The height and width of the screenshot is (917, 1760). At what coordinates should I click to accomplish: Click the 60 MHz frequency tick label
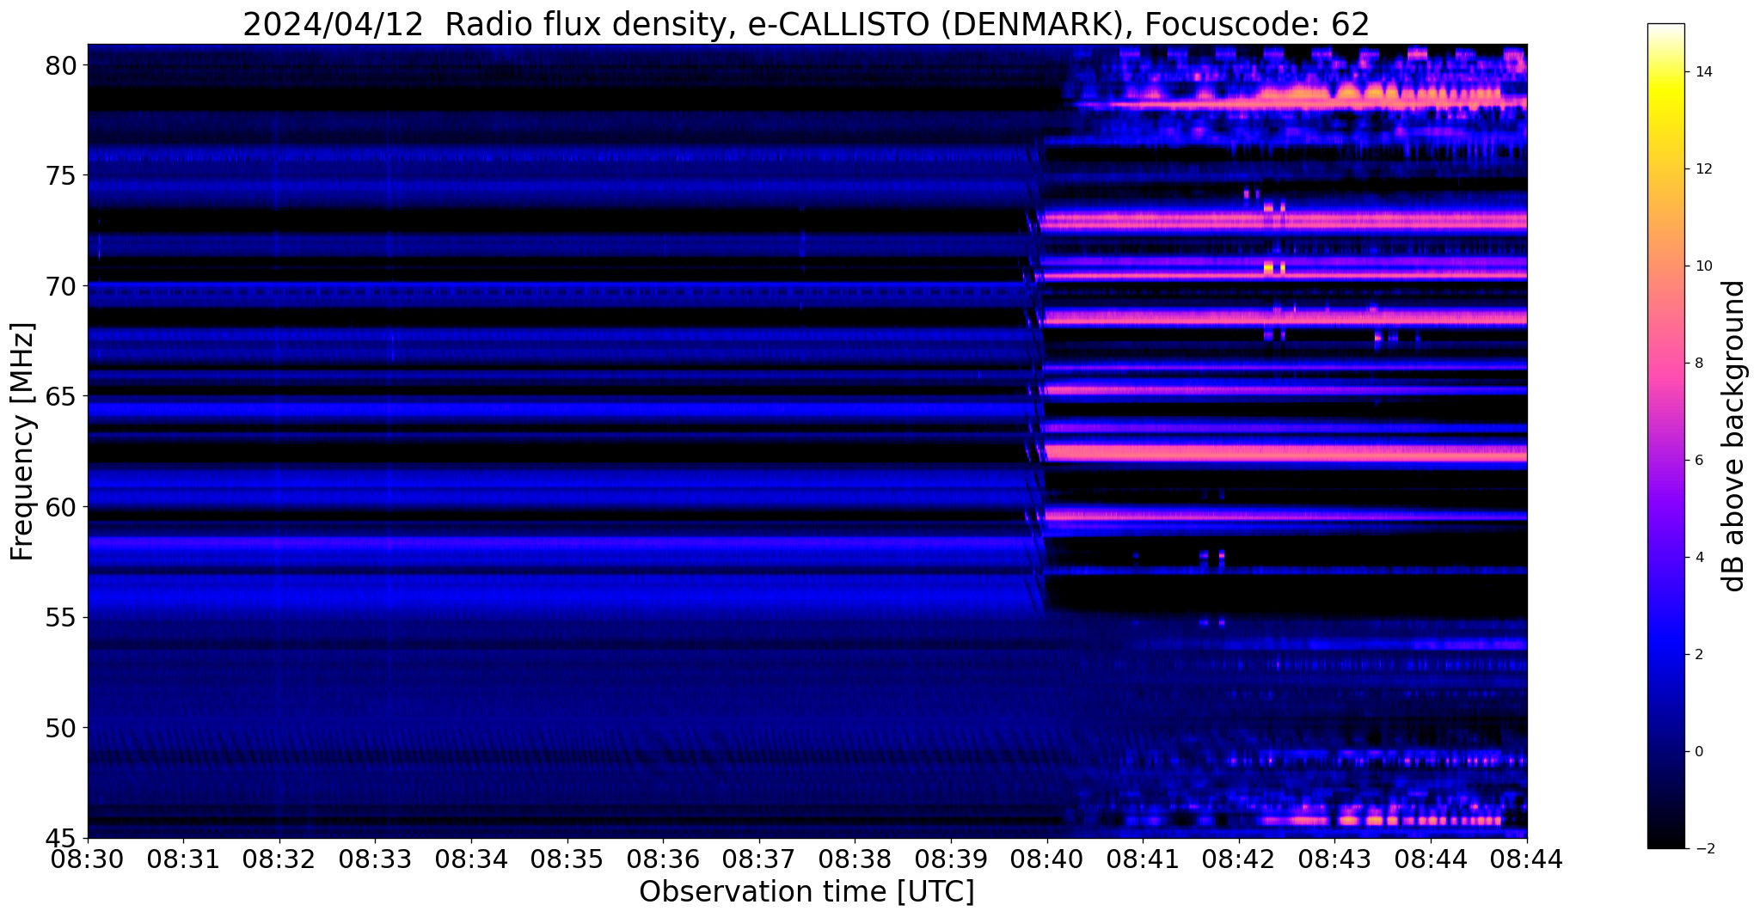click(x=61, y=507)
